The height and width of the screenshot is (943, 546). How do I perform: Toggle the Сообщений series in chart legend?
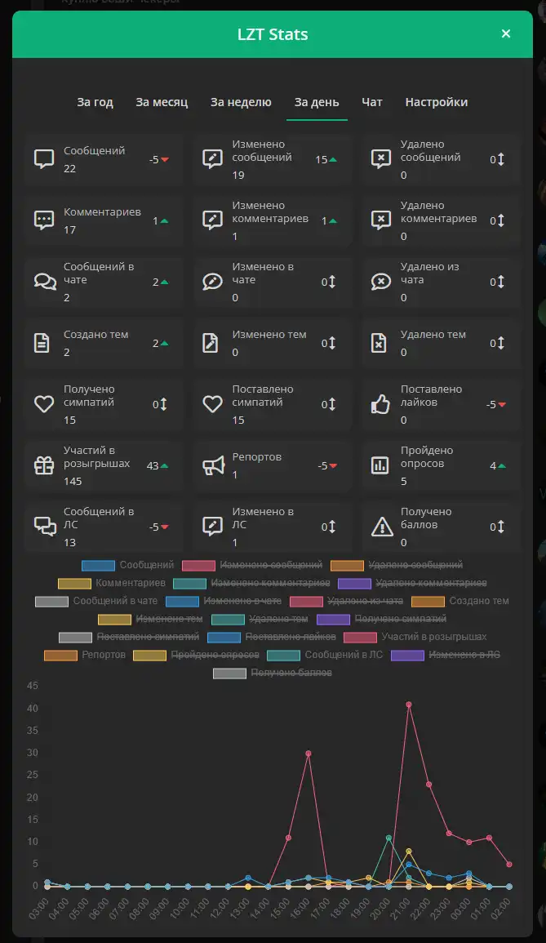[127, 565]
